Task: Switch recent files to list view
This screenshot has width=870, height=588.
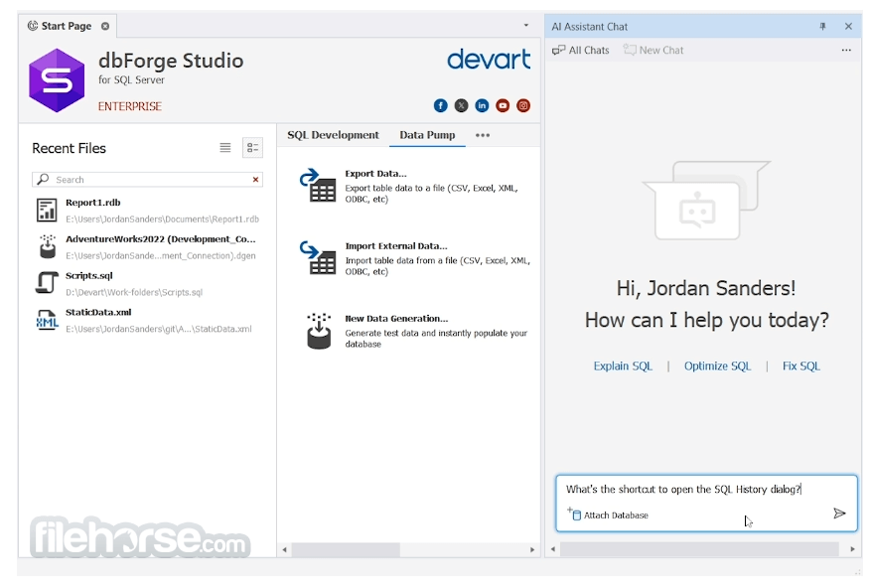Action: [225, 148]
